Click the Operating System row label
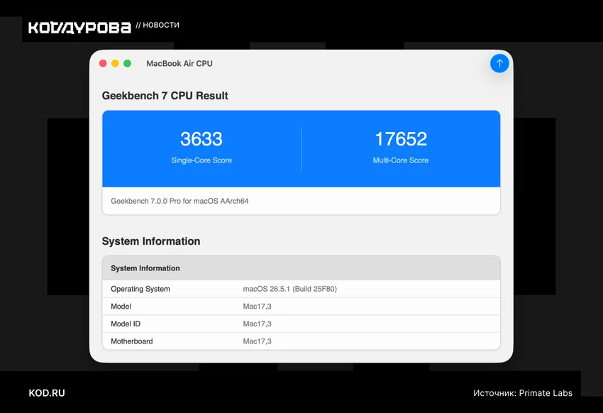The height and width of the screenshot is (413, 603). (x=140, y=289)
